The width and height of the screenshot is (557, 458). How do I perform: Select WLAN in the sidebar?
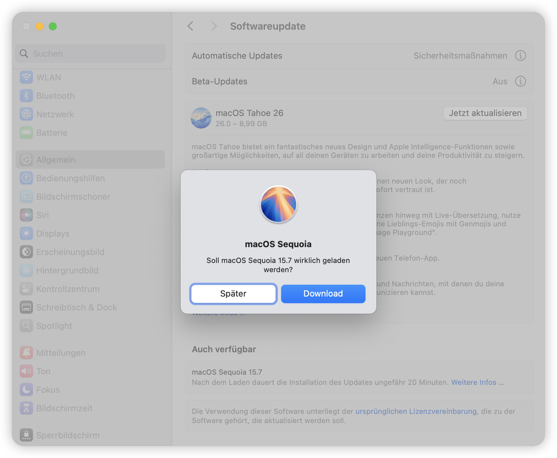coord(90,77)
